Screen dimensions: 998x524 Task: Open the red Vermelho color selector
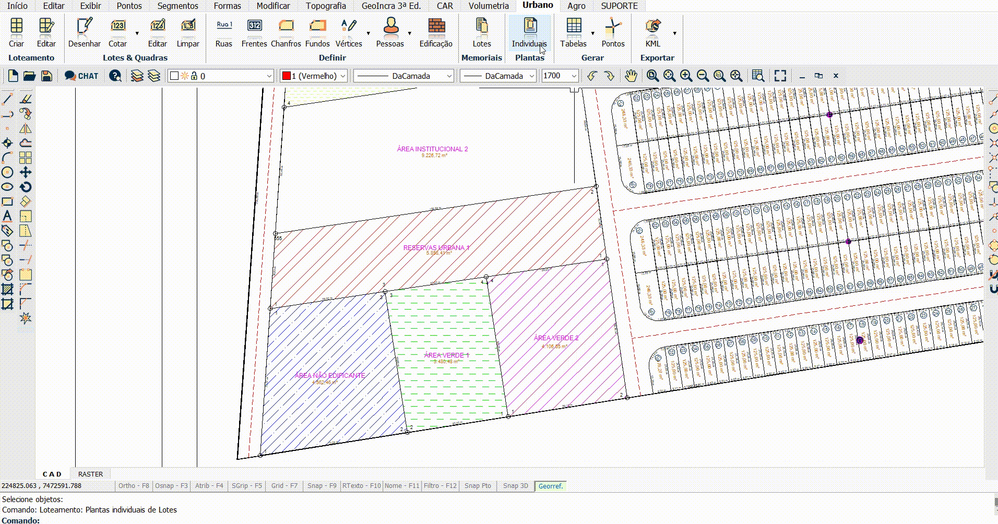pos(314,76)
